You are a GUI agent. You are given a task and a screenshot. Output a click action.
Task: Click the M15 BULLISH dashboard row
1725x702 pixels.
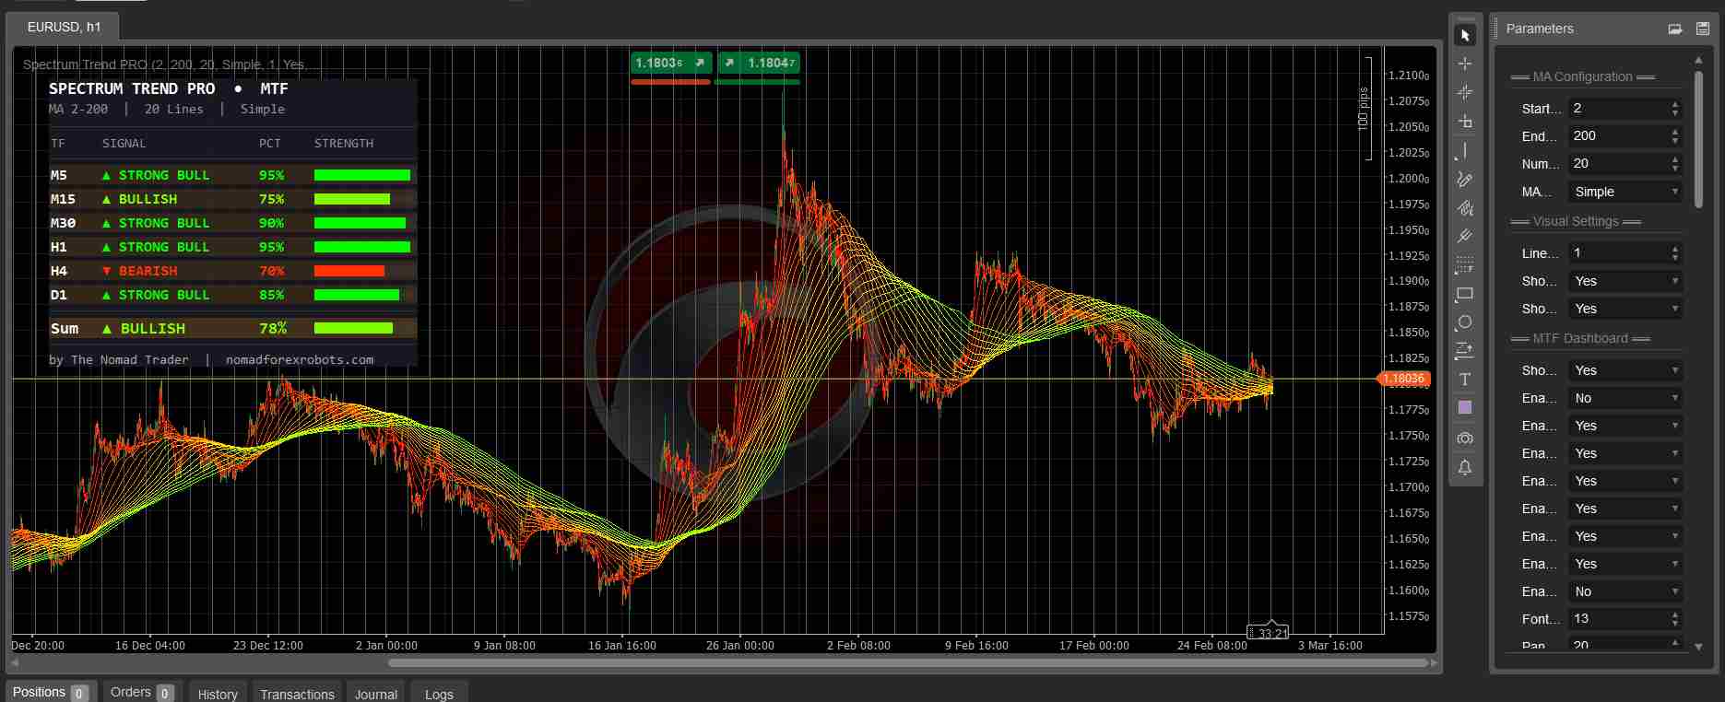tap(232, 199)
